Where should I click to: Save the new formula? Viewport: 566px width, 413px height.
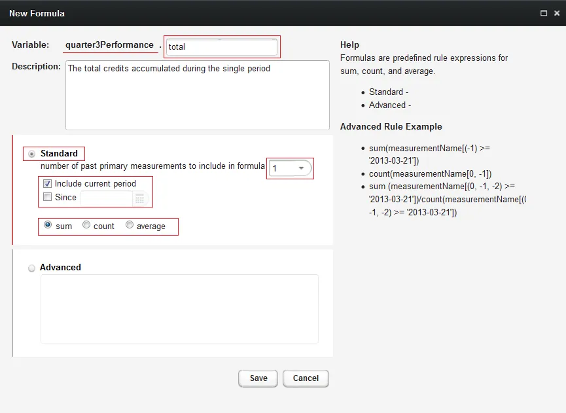[258, 378]
